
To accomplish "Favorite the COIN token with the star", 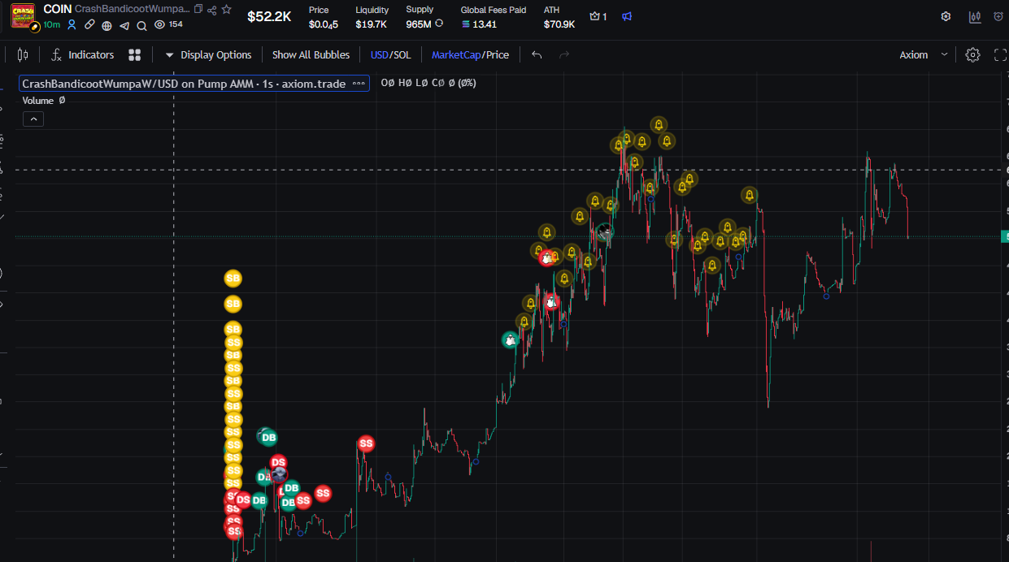I will (x=227, y=9).
